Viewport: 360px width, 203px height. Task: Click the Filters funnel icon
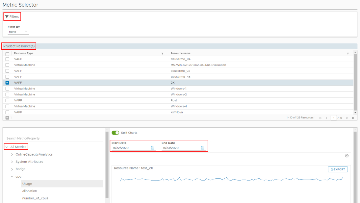pyautogui.click(x=7, y=17)
